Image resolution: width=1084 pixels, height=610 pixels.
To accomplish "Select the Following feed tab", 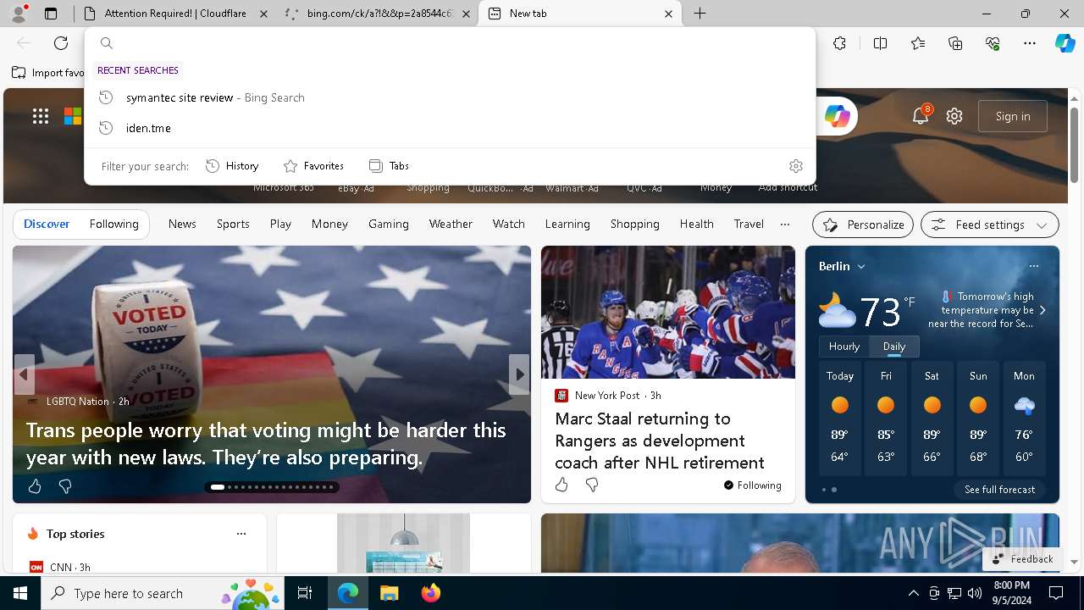I will click(x=114, y=224).
